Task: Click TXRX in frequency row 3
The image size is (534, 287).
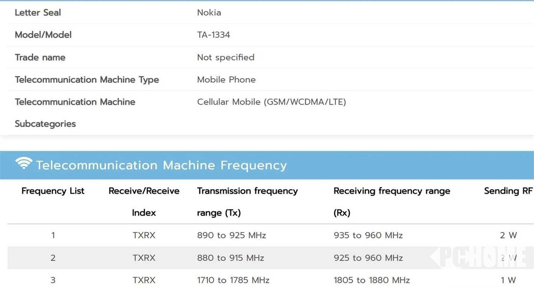Action: point(144,280)
